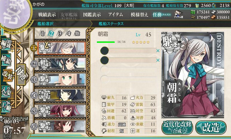Open the 工廠 (Factory) sidebar icon

pos(6,107)
